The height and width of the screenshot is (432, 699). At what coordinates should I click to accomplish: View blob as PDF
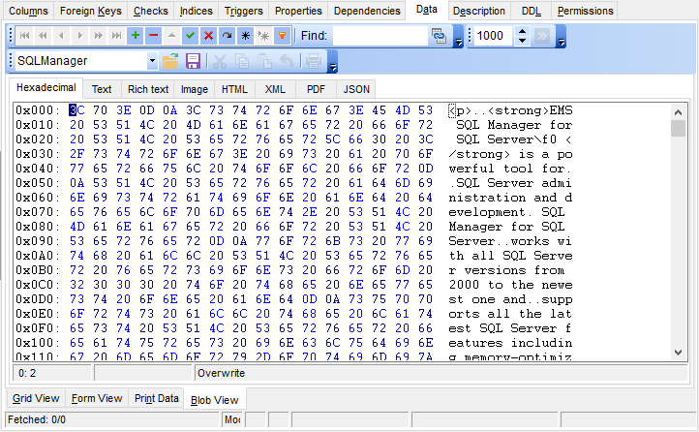[x=316, y=89]
